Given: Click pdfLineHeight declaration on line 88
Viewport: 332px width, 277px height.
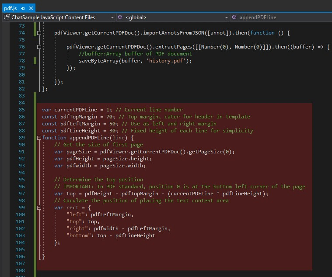Looking at the screenshot, I should 80,131.
